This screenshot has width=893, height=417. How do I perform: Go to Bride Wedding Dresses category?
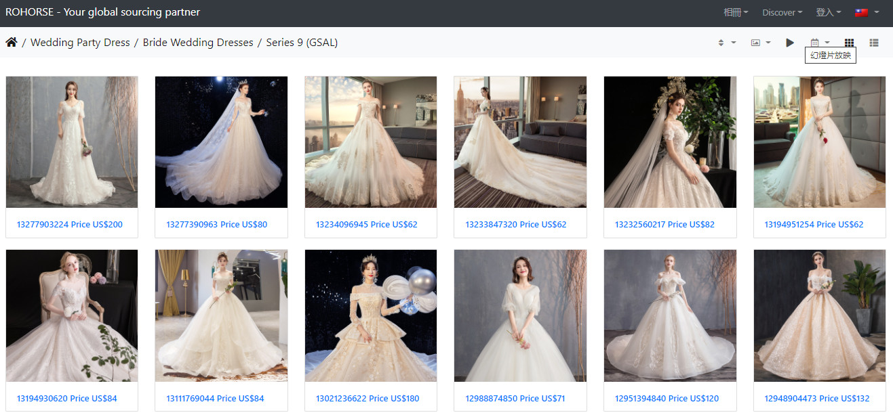coord(198,43)
